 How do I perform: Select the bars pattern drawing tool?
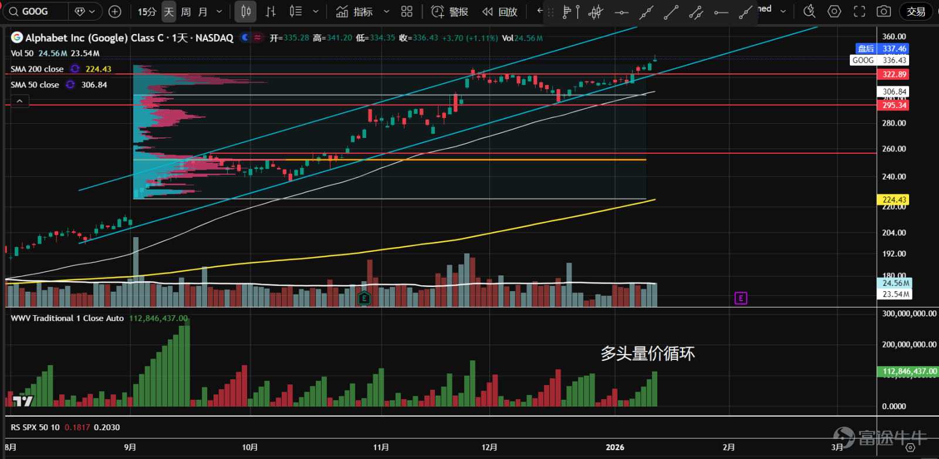coord(596,12)
